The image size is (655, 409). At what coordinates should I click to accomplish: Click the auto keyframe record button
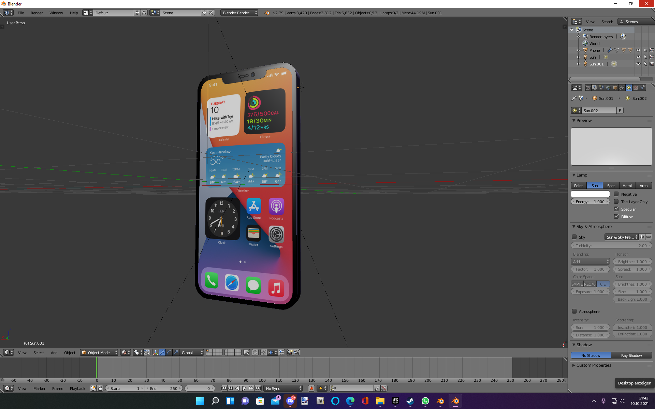click(x=311, y=388)
